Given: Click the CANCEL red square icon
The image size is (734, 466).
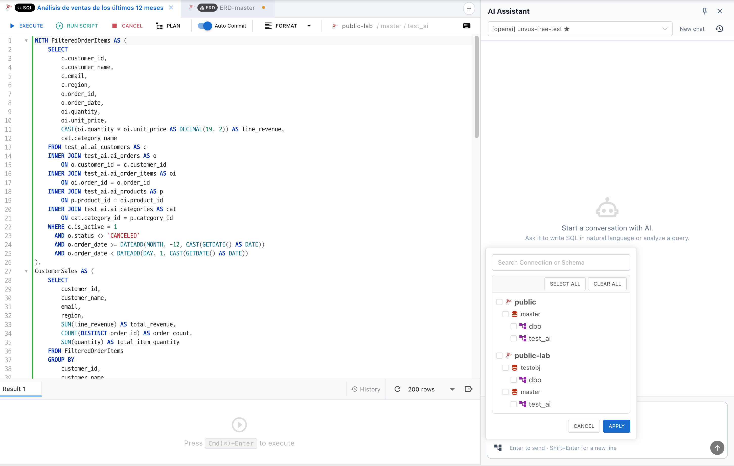Looking at the screenshot, I should tap(114, 26).
